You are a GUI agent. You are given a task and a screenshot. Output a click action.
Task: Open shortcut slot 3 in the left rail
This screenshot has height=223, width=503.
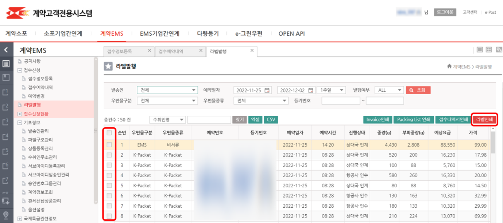click(6, 122)
